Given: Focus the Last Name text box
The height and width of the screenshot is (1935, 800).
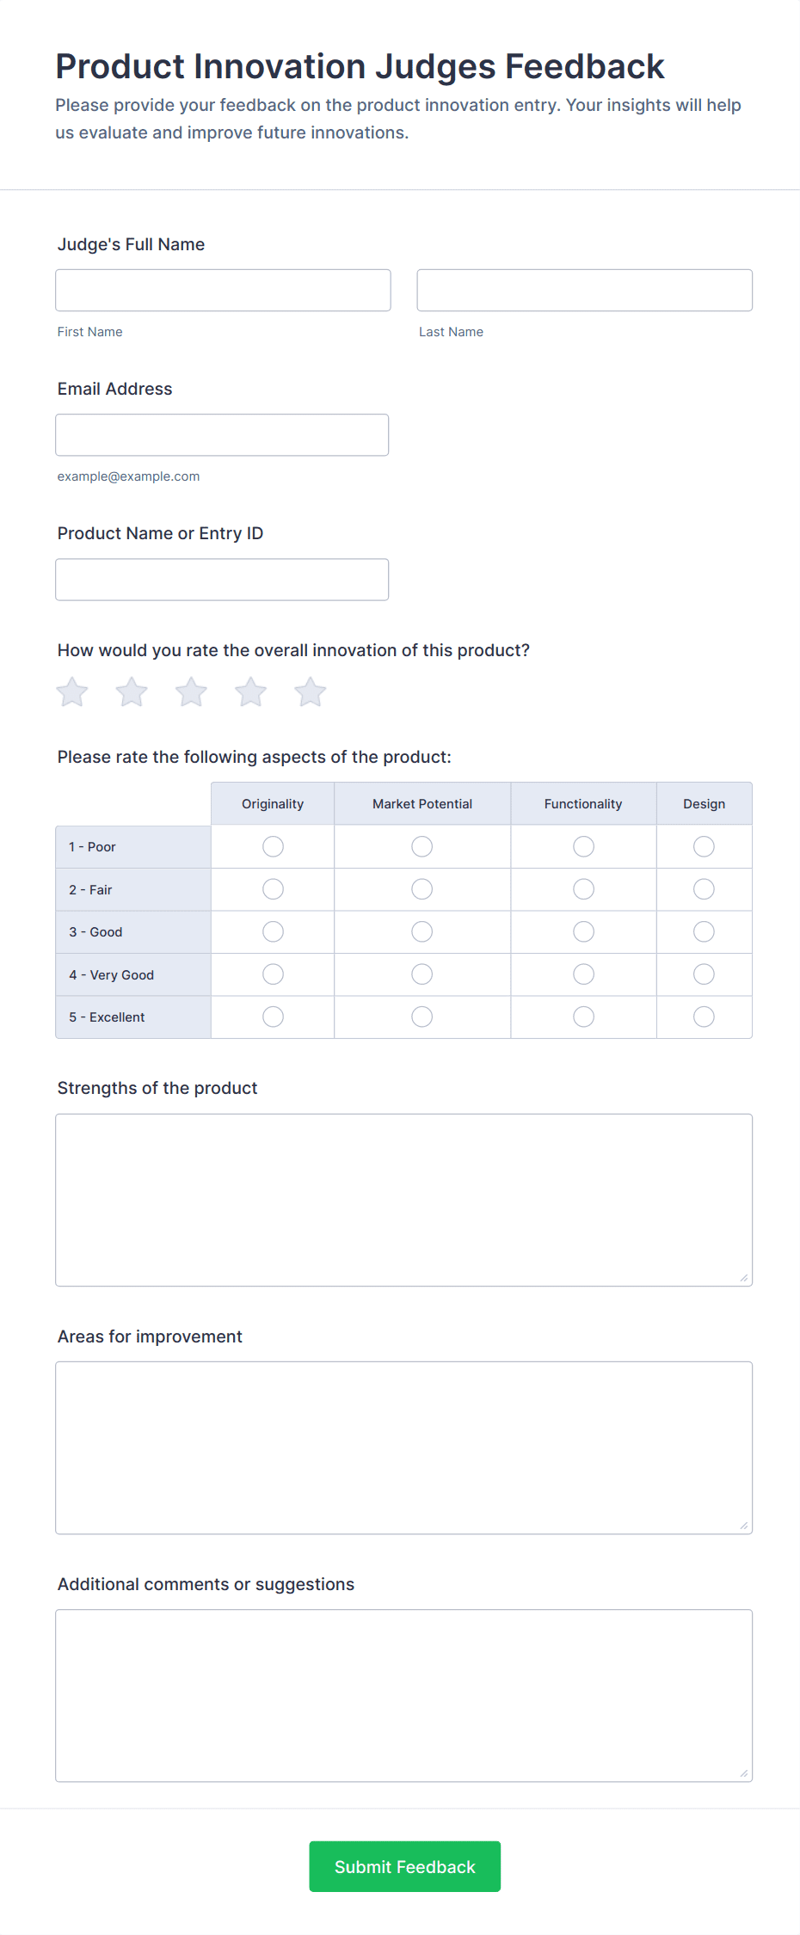Looking at the screenshot, I should point(584,291).
